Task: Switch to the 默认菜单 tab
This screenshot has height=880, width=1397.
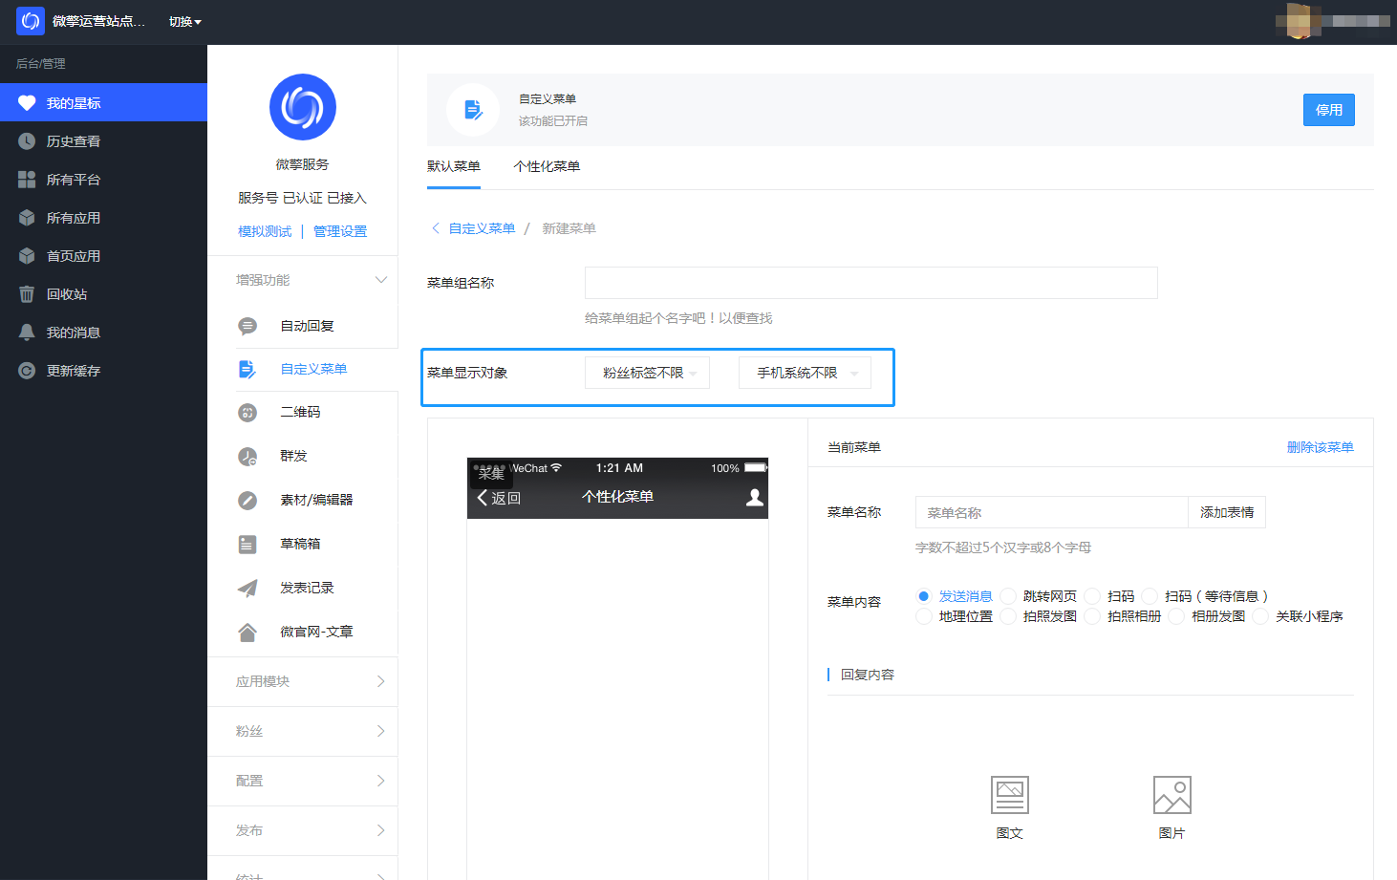Action: click(x=454, y=166)
